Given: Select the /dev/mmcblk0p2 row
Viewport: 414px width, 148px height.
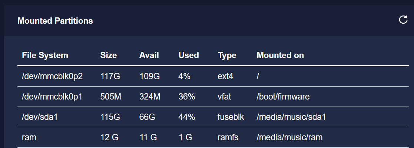Looking at the screenshot, I should point(213,76).
